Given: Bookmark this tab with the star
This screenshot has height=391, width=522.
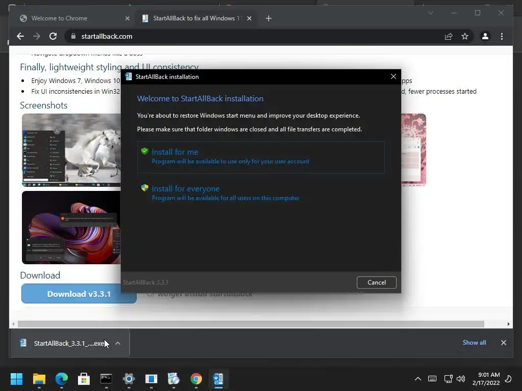Looking at the screenshot, I should (465, 36).
